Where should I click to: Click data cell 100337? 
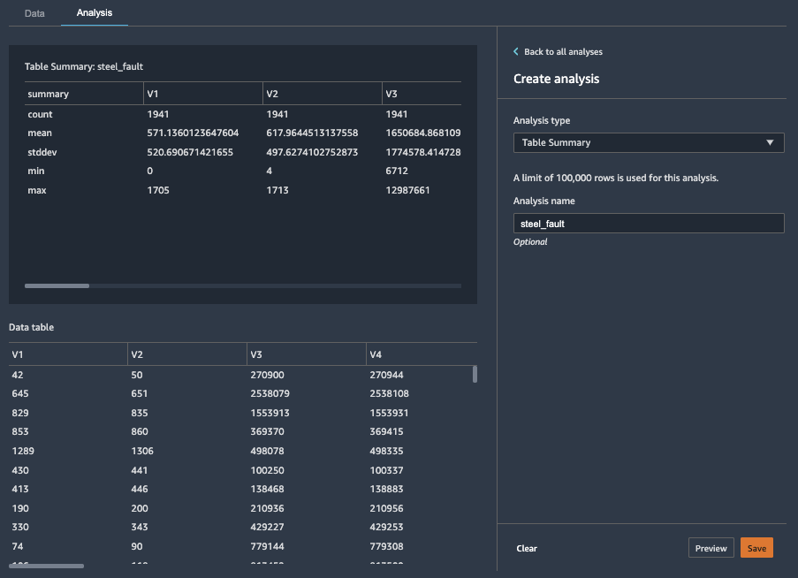tap(386, 471)
